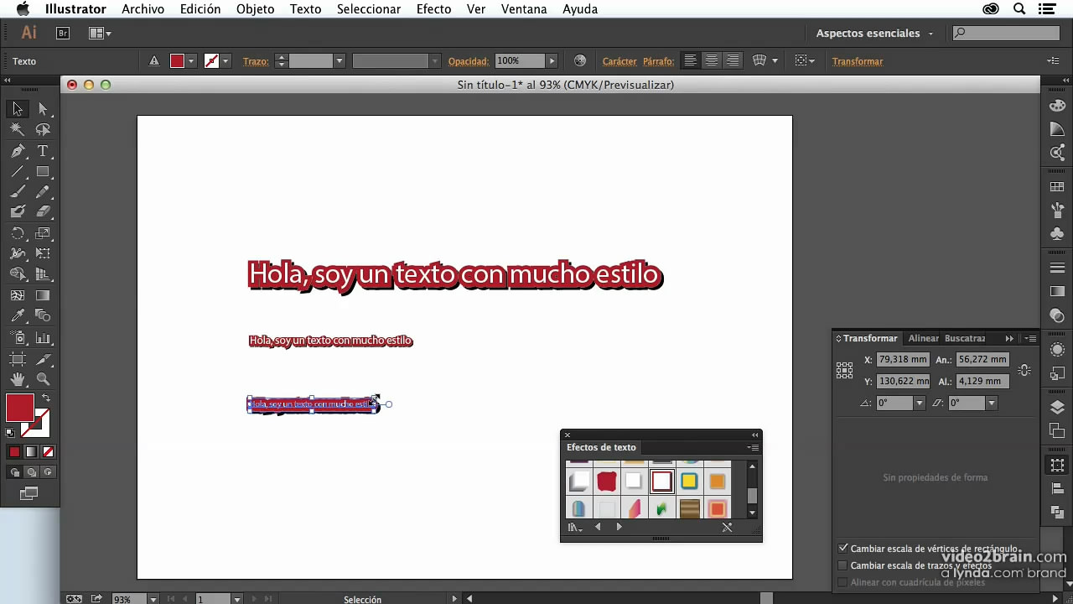Set color fill mode button
The width and height of the screenshot is (1073, 604).
(14, 451)
